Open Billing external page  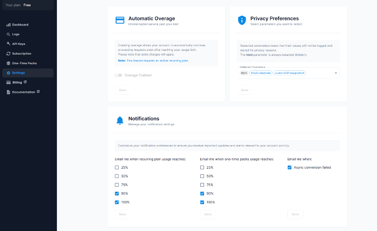tap(28, 82)
